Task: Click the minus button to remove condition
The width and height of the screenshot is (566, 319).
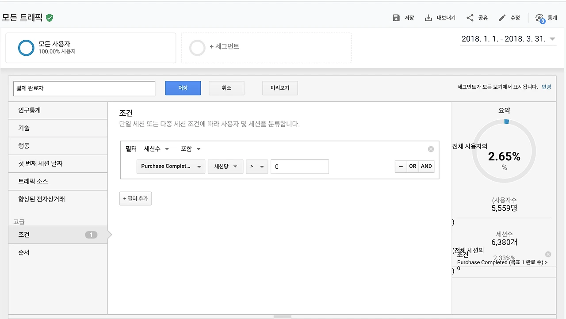Action: 401,166
